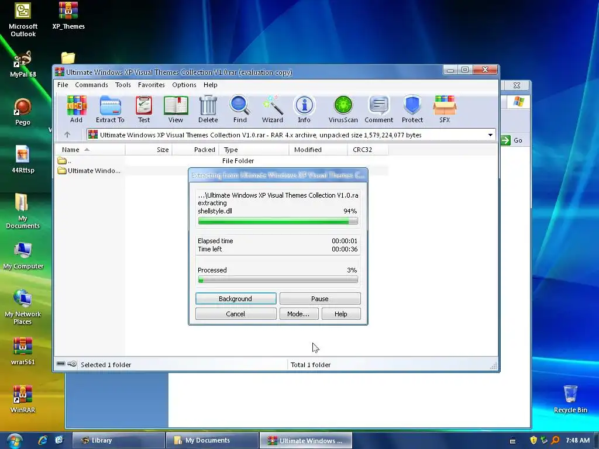
Task: Select the 'Ultimate Windo...' folder row
Action: [222, 171]
